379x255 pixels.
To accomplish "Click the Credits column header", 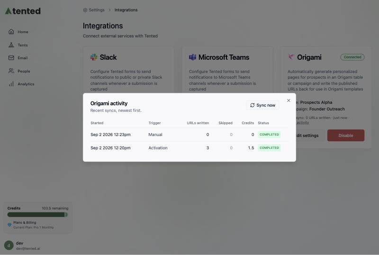I will click(248, 123).
